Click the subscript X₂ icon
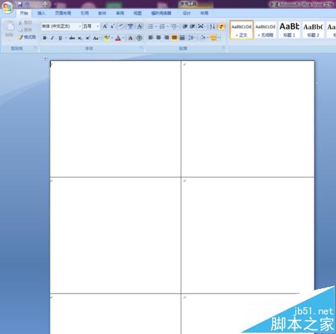Screen dimensions: 336x334 pyautogui.click(x=80, y=38)
